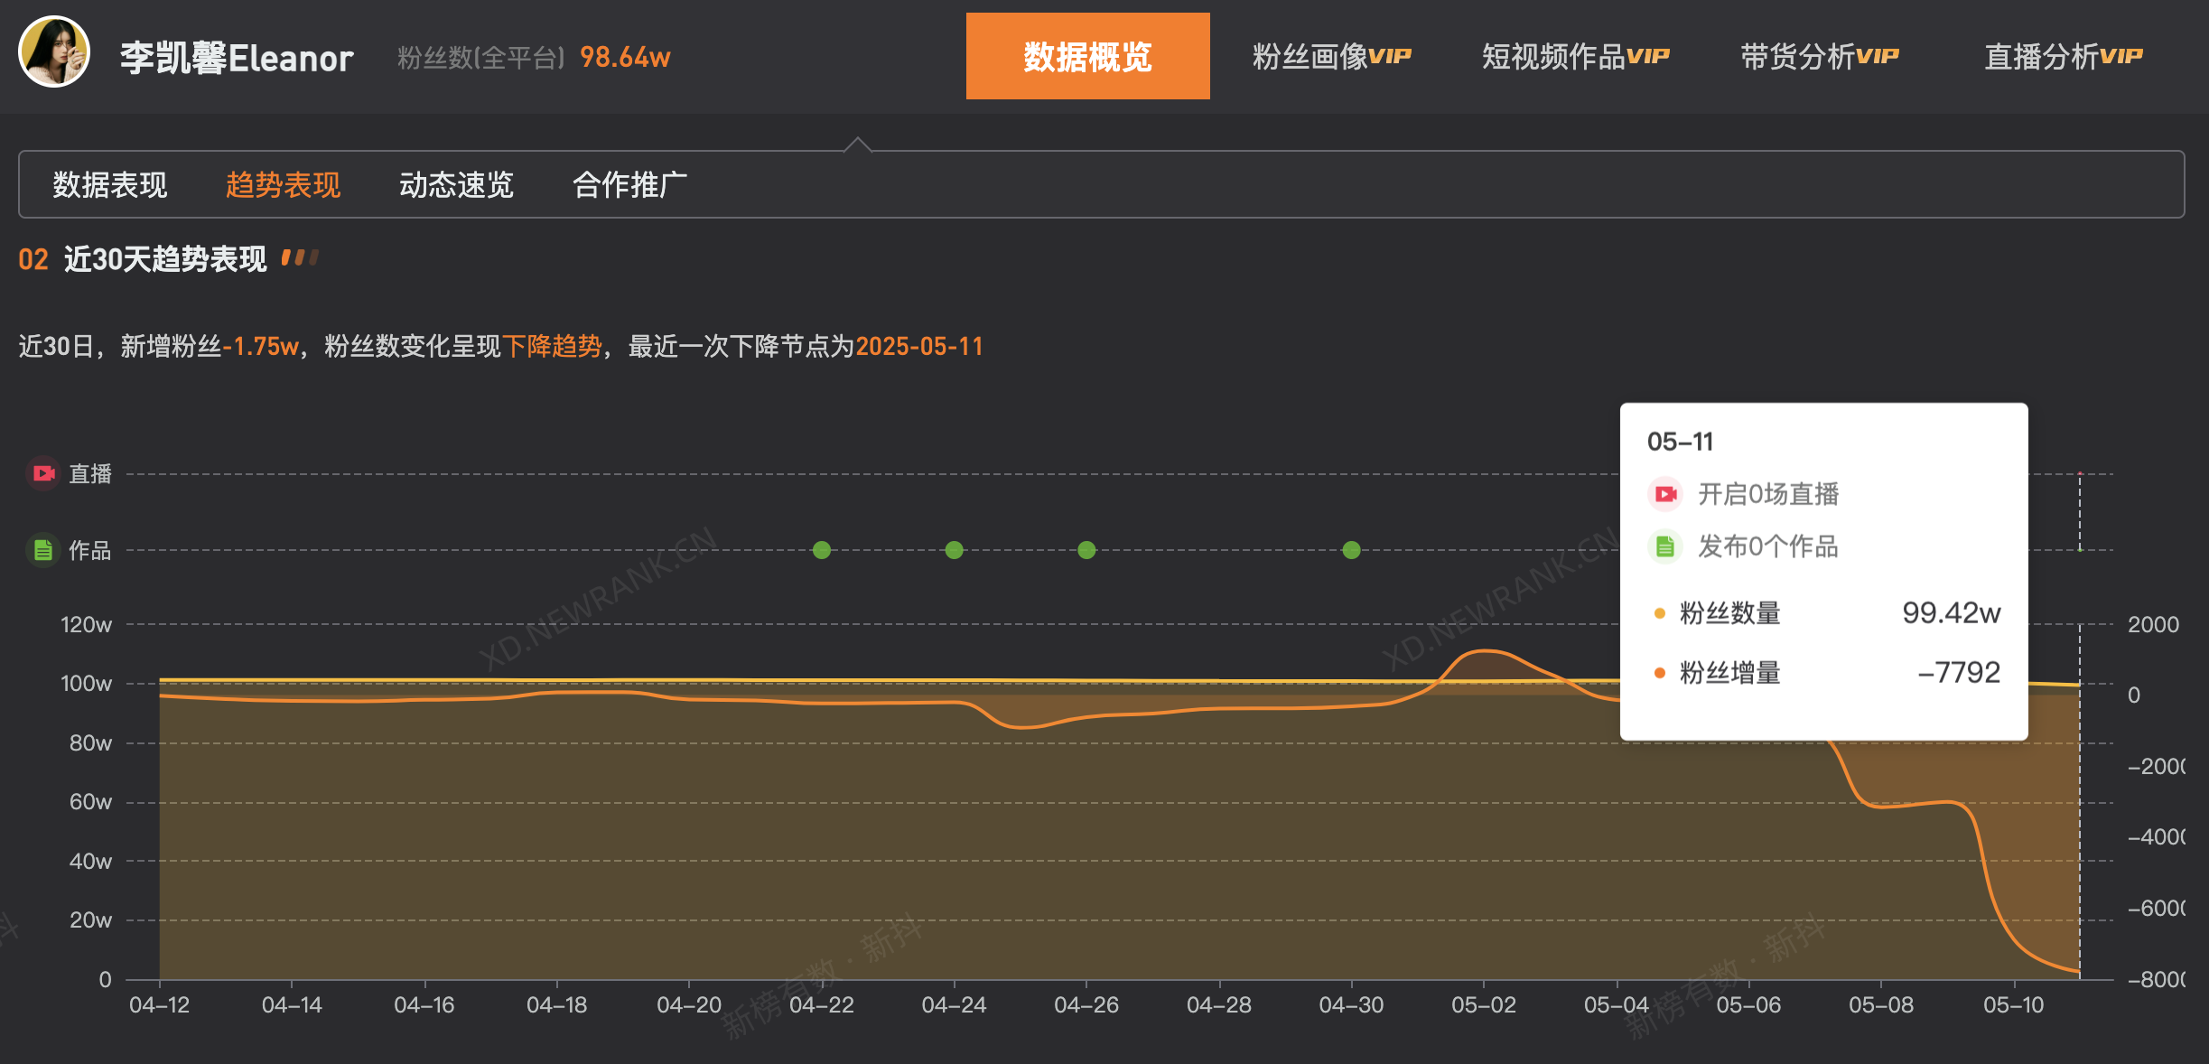Click the 60w y-axis label
The image size is (2209, 1064).
[90, 802]
